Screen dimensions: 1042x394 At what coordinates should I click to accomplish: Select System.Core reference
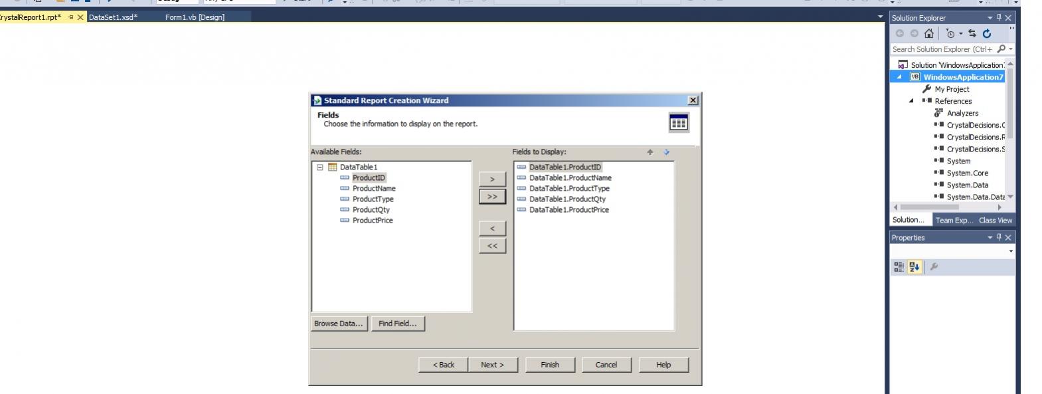click(967, 173)
